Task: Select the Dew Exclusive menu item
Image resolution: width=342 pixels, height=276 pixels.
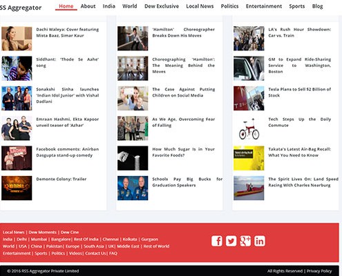Action: click(162, 6)
